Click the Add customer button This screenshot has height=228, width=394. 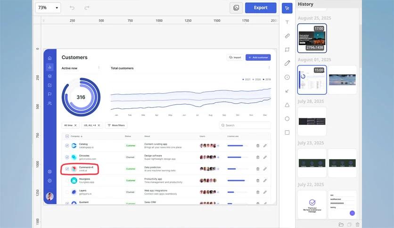[x=258, y=57]
